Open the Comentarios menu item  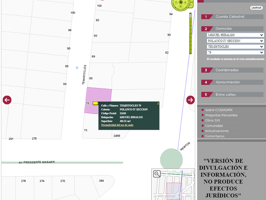(215, 136)
